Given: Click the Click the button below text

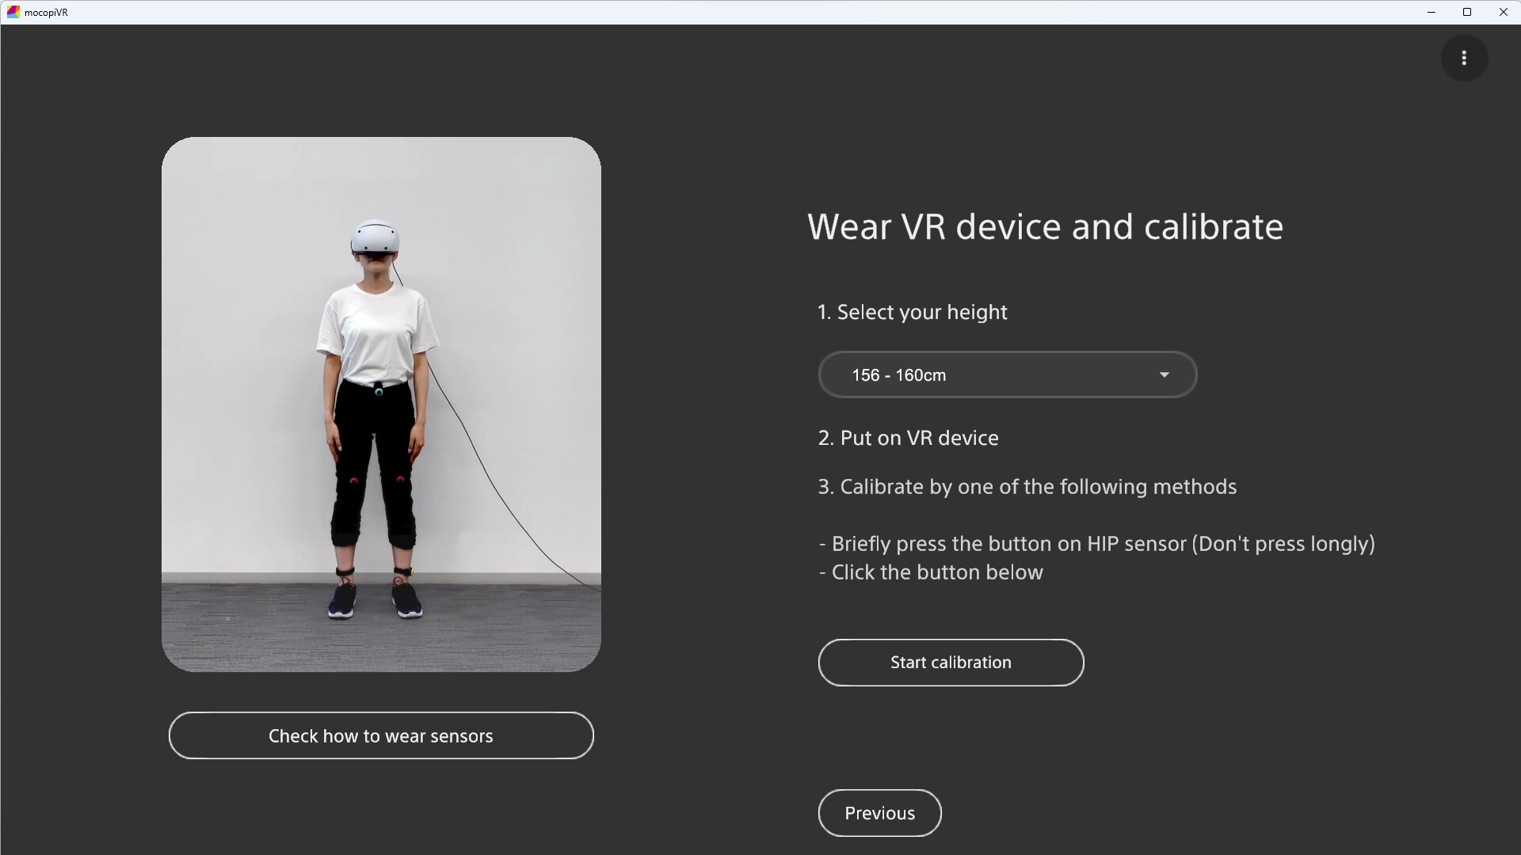Looking at the screenshot, I should (x=931, y=572).
